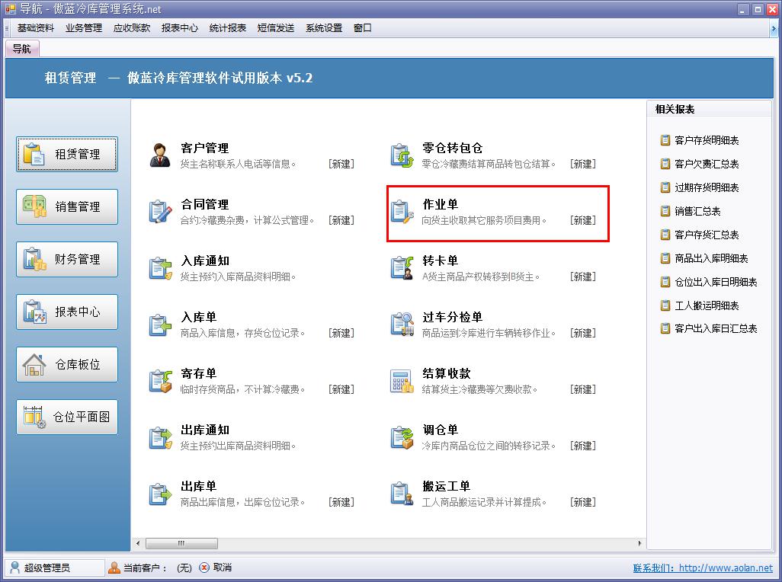Screen dimensions: 782x582
Task: Switch to 仓位平面图 floor plan view
Action: pos(66,417)
